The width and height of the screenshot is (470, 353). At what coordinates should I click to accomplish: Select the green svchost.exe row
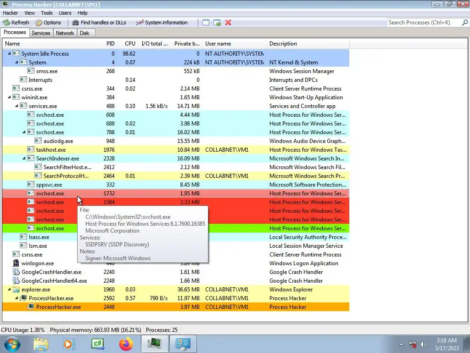coord(176,228)
